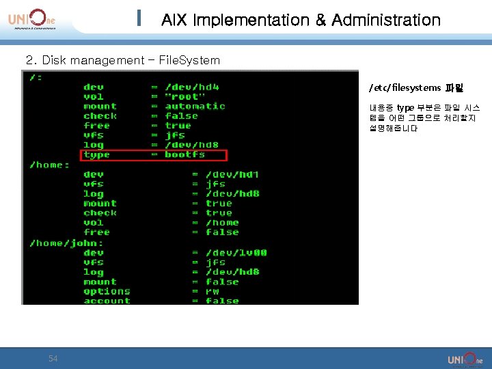Viewport: 492px width, 369px height.
Task: Click the '/home/john:' stanza header
Action: click(66, 243)
